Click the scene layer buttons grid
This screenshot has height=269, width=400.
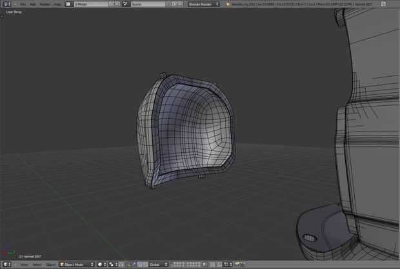point(186,264)
